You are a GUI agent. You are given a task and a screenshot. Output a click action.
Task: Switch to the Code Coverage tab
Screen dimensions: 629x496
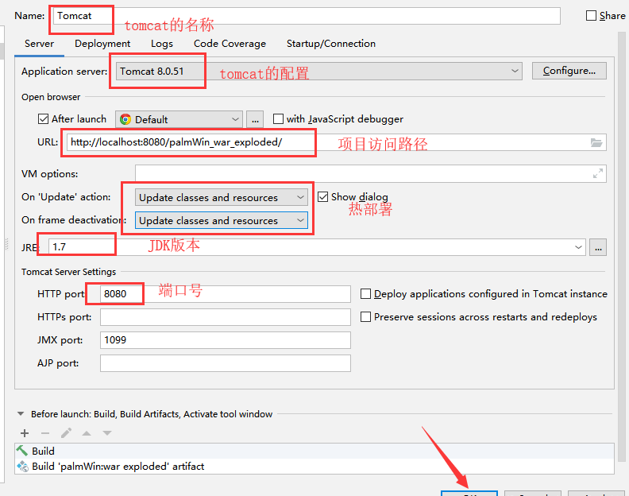[230, 44]
